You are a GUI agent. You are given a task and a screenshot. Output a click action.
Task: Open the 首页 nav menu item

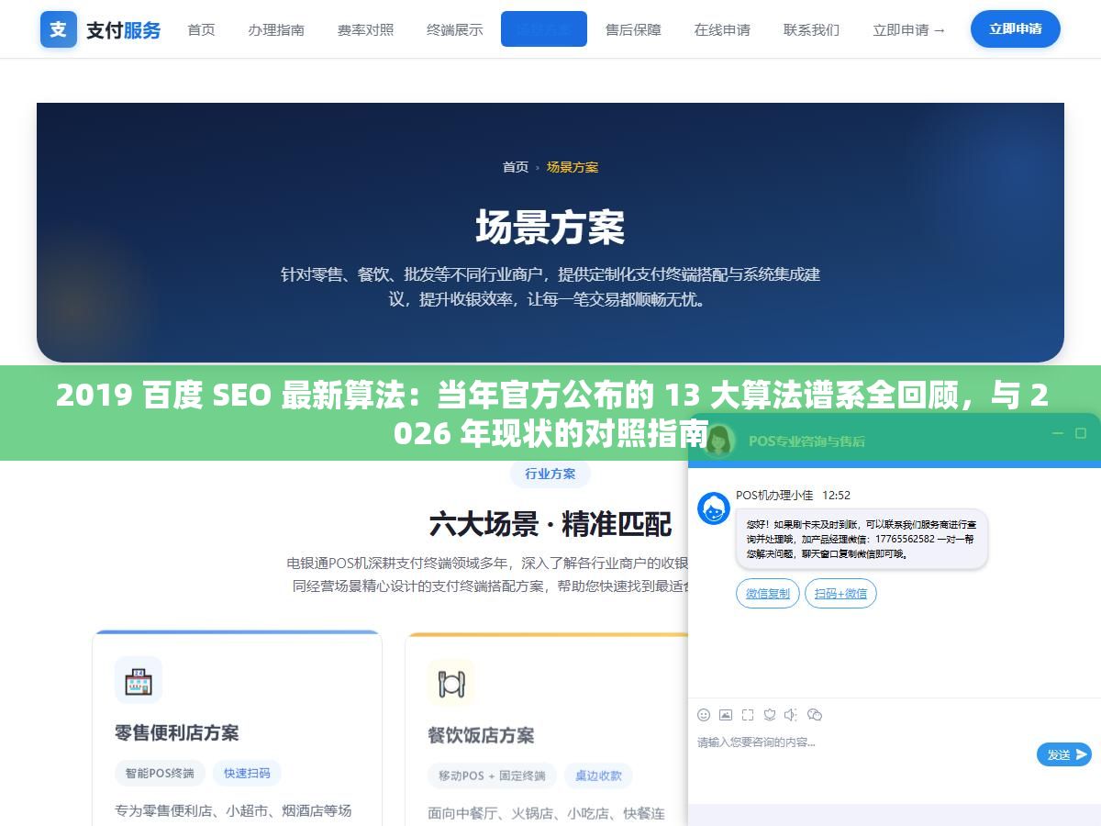click(201, 29)
